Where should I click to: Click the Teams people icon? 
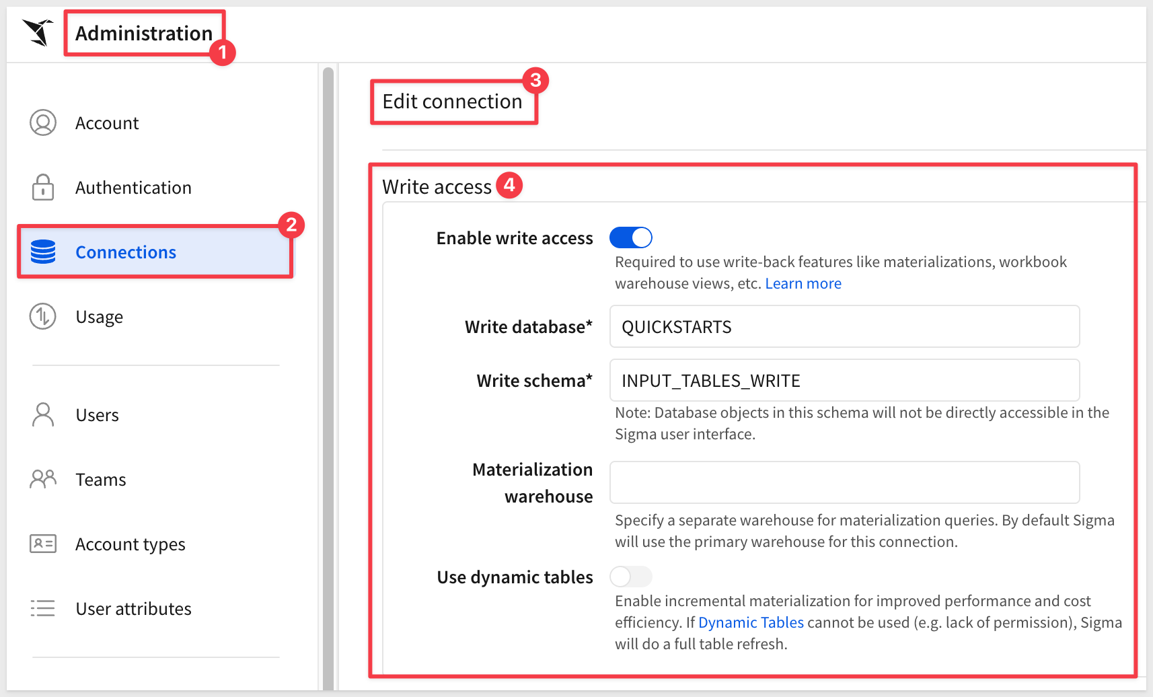click(x=43, y=479)
